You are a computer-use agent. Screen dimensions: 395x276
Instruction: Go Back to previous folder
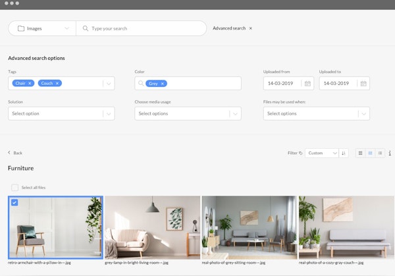coord(15,153)
